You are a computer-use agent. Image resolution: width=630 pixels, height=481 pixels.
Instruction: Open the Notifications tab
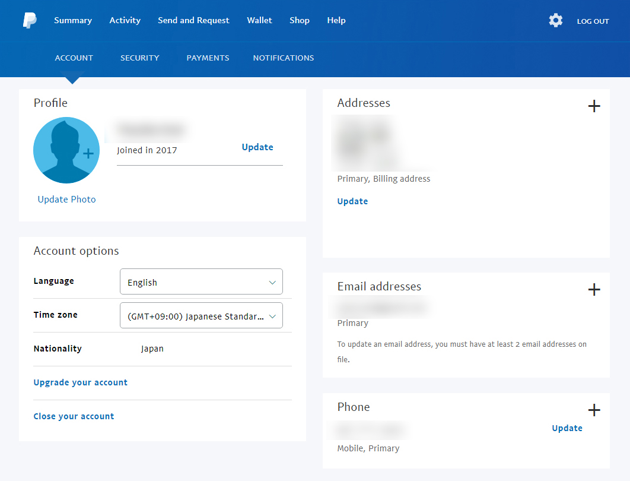[284, 58]
